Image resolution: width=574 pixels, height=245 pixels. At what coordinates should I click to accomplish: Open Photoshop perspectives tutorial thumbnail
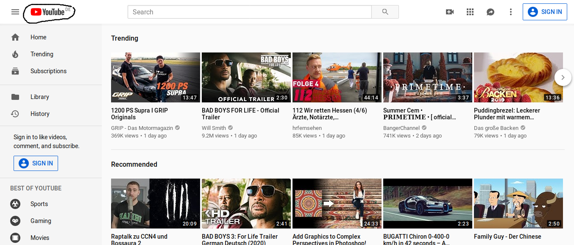(x=337, y=204)
